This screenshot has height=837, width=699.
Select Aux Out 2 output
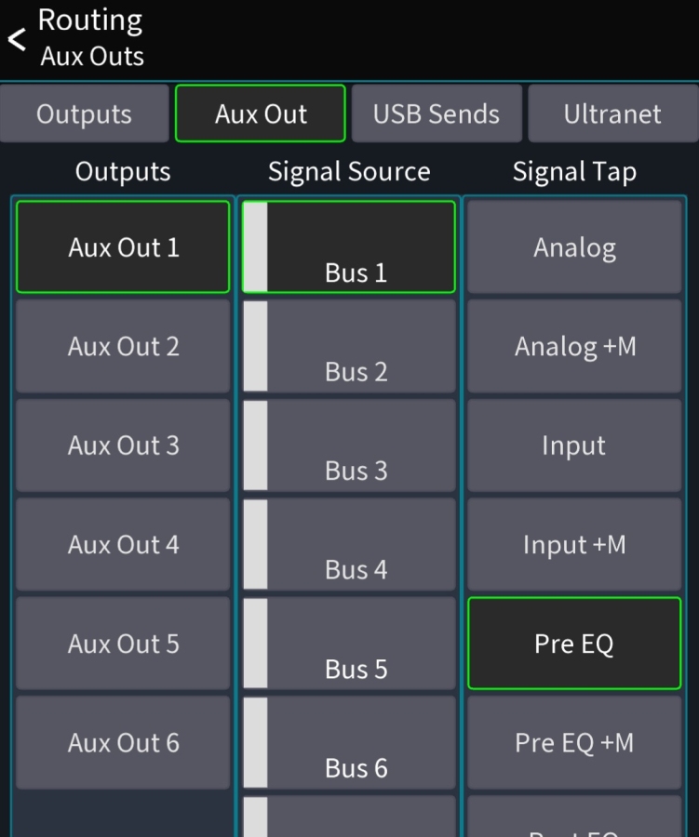click(123, 346)
